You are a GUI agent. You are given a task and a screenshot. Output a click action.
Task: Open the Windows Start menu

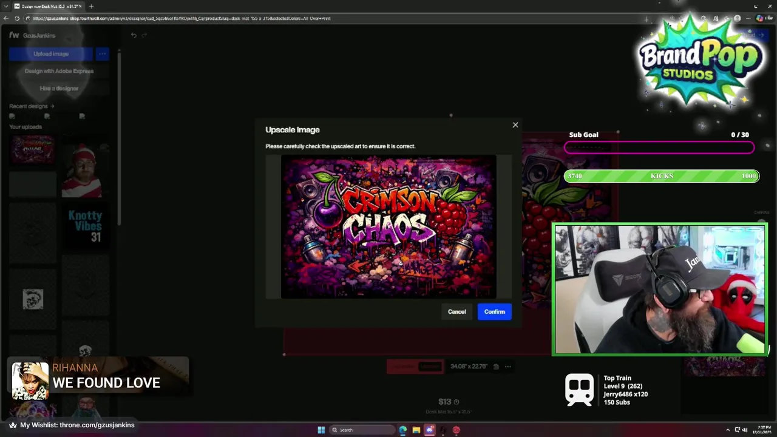pos(321,430)
